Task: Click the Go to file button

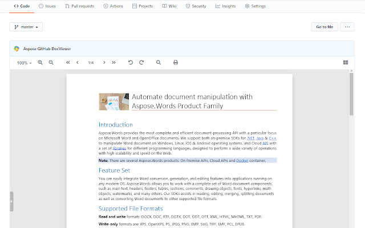Action: point(325,27)
